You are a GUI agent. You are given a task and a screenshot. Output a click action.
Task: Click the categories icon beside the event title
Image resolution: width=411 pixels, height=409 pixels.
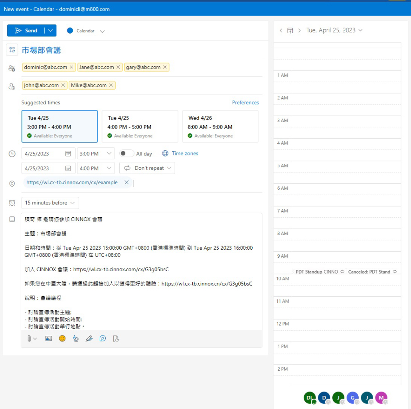(x=12, y=50)
